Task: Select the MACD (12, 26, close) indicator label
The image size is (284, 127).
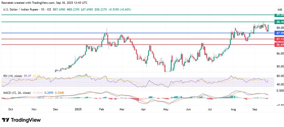Action: tap(16, 92)
